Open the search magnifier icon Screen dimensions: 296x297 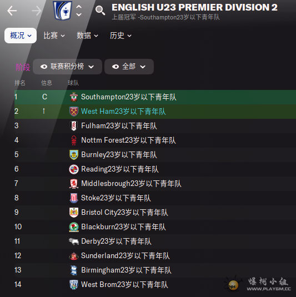click(100, 11)
